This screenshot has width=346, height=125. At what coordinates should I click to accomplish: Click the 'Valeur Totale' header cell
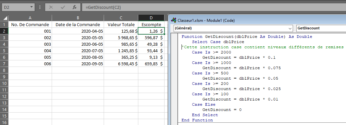(x=121, y=24)
